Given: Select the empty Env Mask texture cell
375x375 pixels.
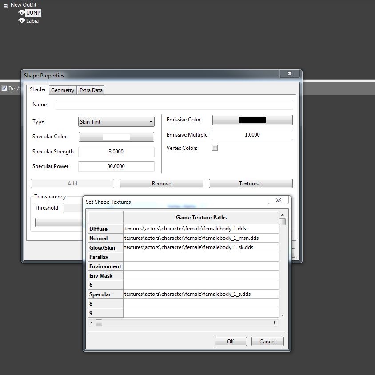Looking at the screenshot, I should click(x=201, y=275).
